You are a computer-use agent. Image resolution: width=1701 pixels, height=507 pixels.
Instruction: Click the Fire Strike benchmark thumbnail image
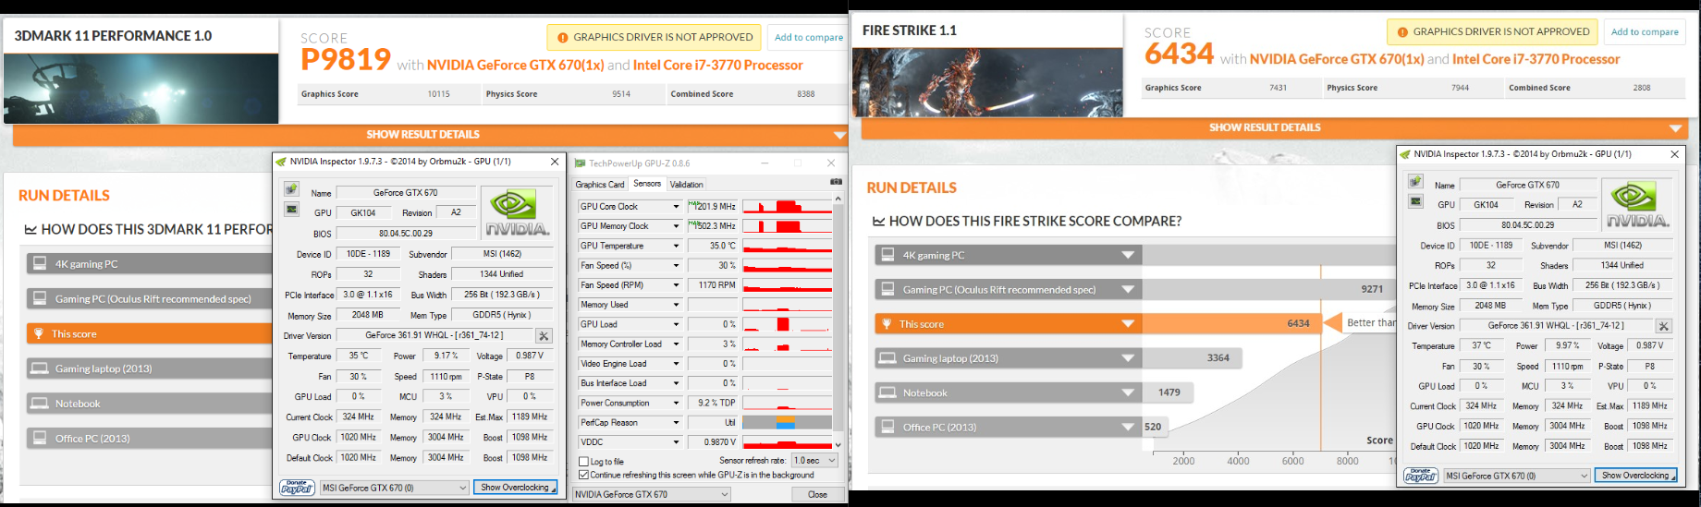[x=987, y=82]
